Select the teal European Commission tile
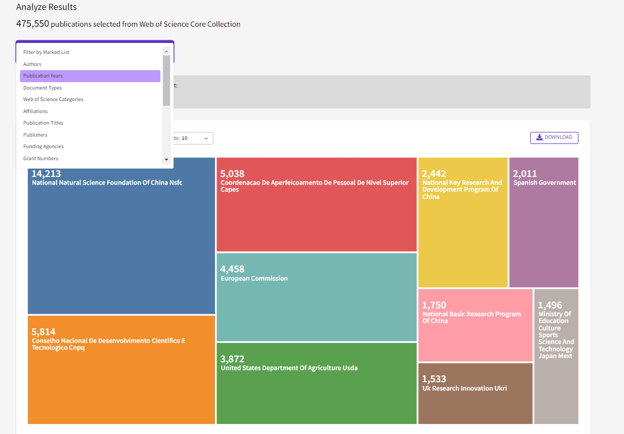Image resolution: width=624 pixels, height=434 pixels. pos(316,297)
